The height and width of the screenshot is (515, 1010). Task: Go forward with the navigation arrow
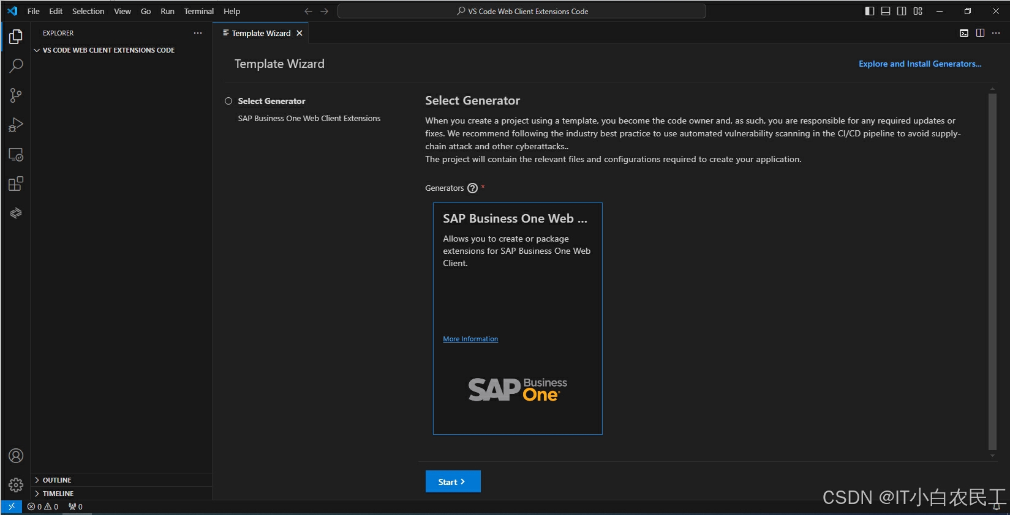point(325,11)
